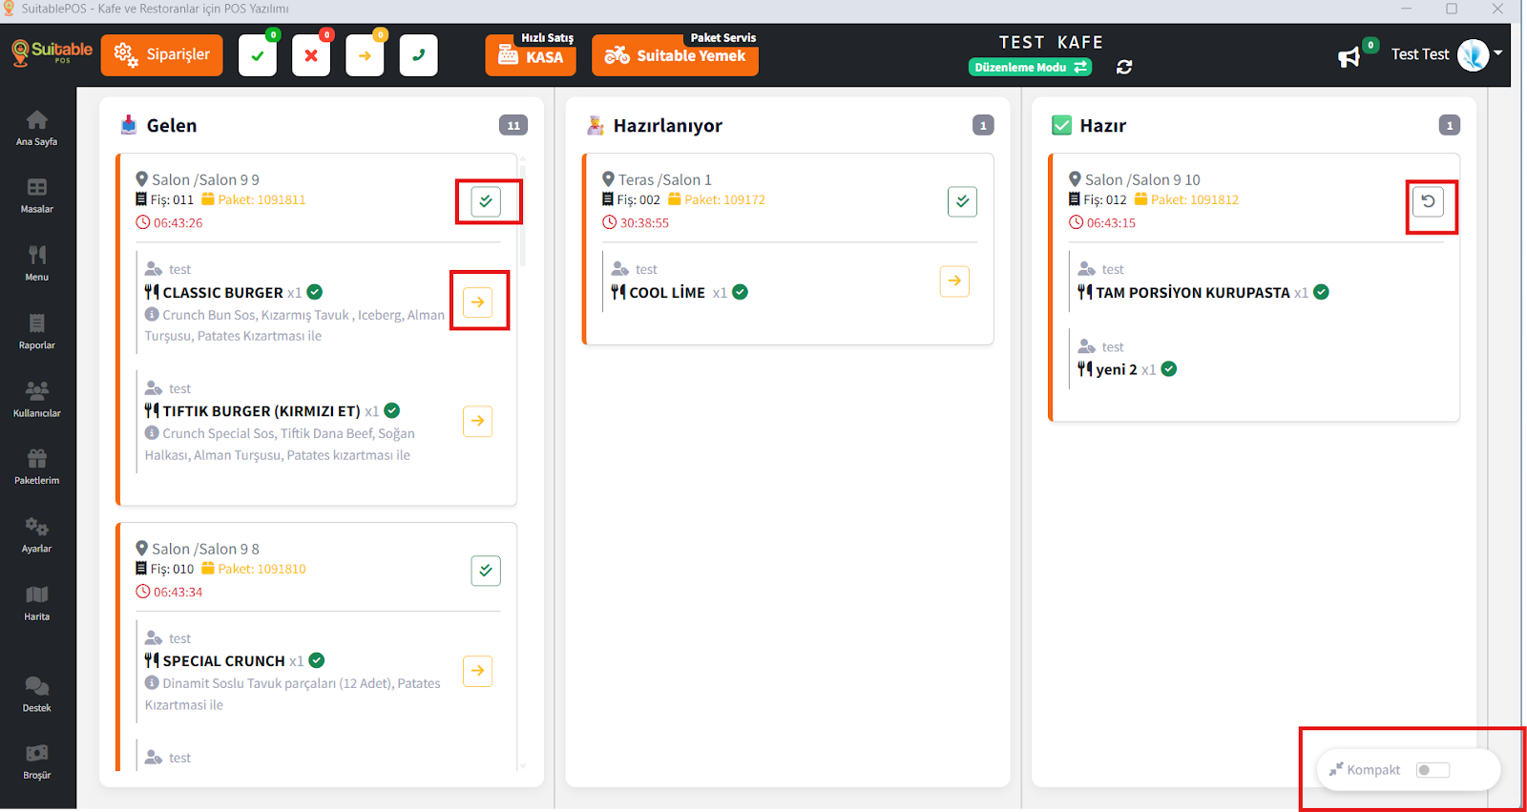Open the Test Test user dropdown
This screenshot has width=1527, height=812.
click(x=1497, y=53)
